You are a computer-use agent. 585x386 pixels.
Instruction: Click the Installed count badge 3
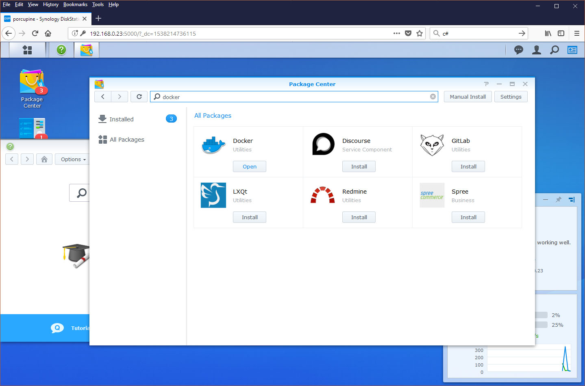[x=171, y=119]
